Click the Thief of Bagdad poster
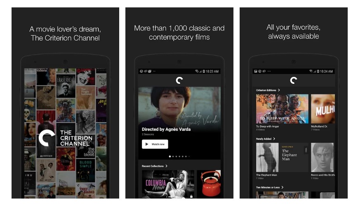The image size is (351, 208). coord(85,190)
